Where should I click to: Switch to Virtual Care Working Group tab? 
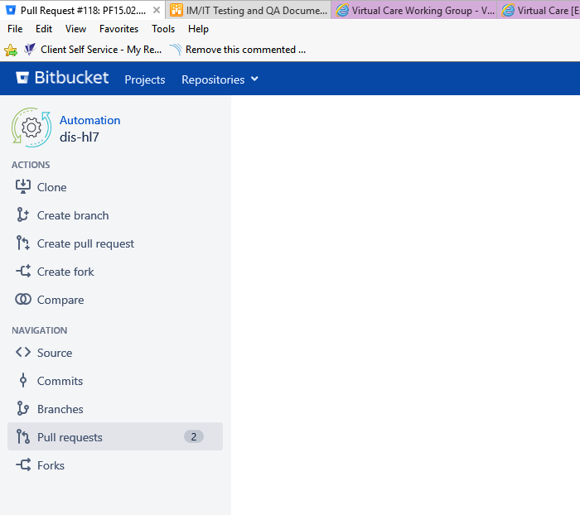pos(413,11)
